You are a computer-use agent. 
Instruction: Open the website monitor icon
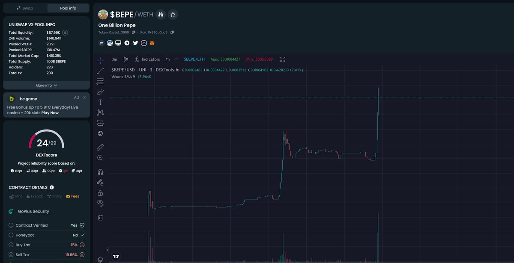tap(118, 43)
